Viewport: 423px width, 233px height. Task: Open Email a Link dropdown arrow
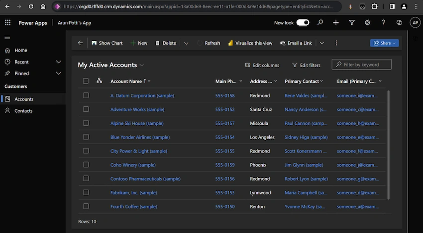pos(322,43)
